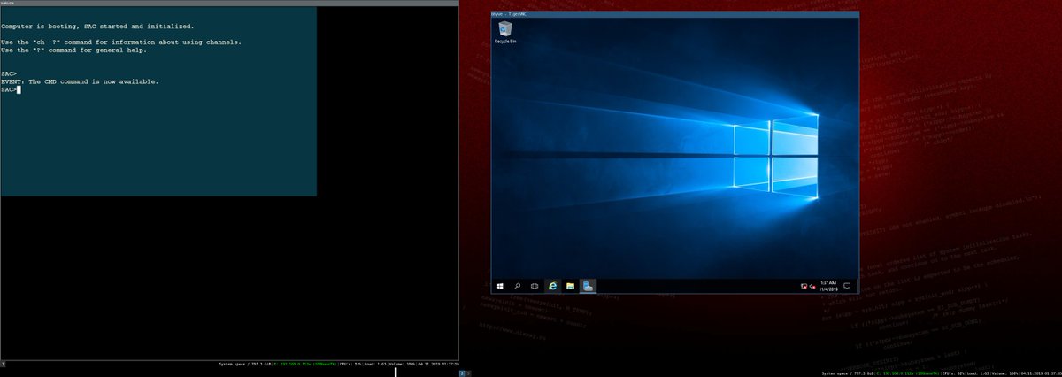Open File Explorer from the taskbar
The image size is (1062, 377).
click(x=571, y=286)
